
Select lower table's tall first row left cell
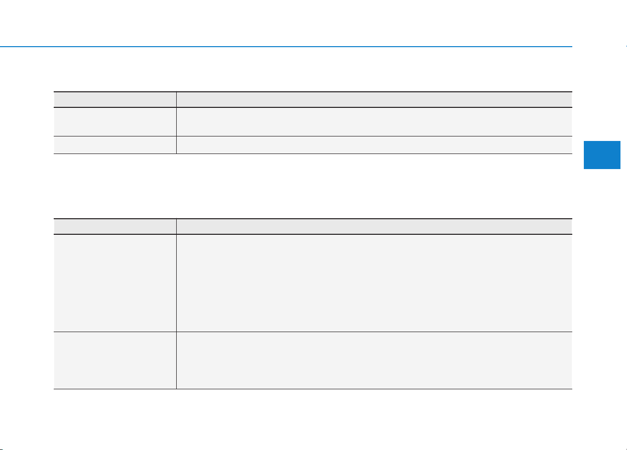pyautogui.click(x=115, y=283)
